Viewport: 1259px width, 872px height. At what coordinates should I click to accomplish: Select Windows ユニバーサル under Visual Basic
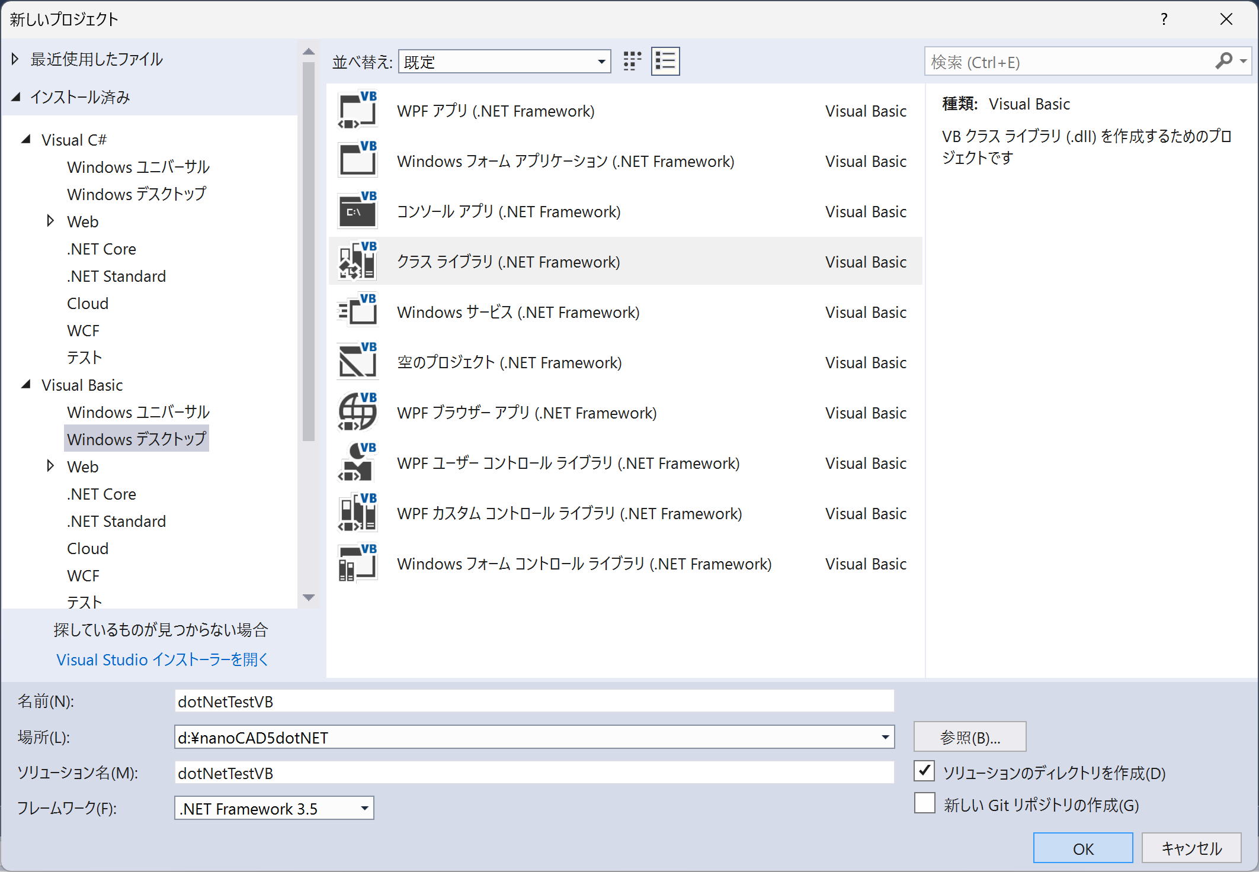pyautogui.click(x=138, y=412)
